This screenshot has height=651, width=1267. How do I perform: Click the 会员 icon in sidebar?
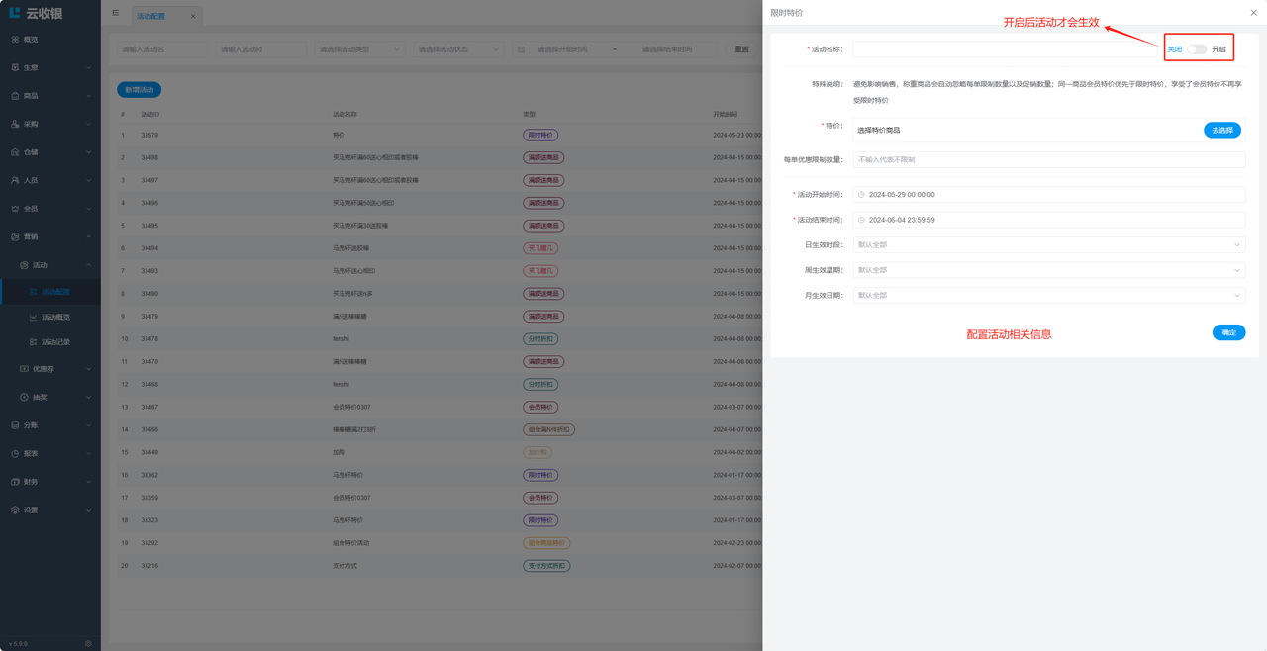15,209
